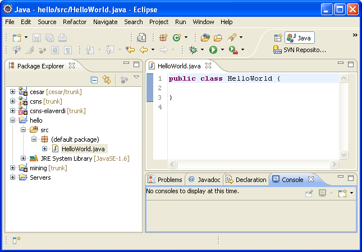362x252 pixels.
Task: Open the SVN Repository perspective
Action: tap(300, 50)
